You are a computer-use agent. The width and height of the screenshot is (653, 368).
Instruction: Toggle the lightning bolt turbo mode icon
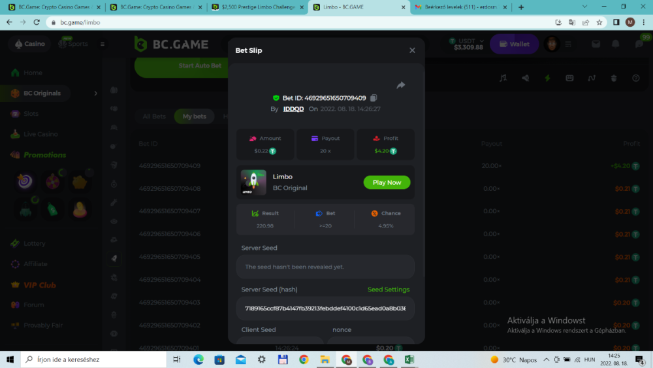pos(547,78)
